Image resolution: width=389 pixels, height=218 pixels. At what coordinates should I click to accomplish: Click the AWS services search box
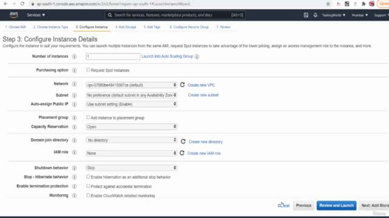(x=176, y=15)
